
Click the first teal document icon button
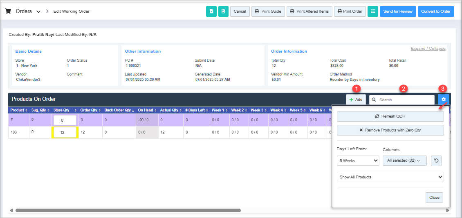tap(211, 11)
